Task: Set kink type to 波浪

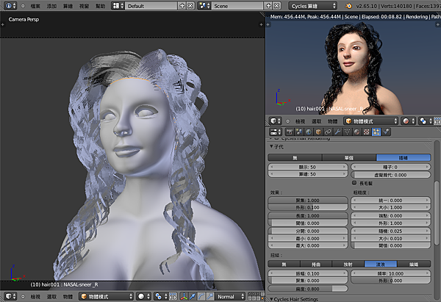Action: click(x=381, y=264)
